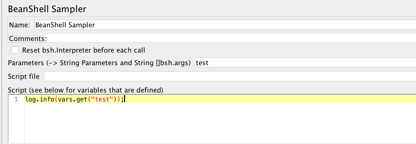Viewport: 416px width, 144px height.
Task: Click the Parameters (-> String Parameters) label
Action: 99,63
